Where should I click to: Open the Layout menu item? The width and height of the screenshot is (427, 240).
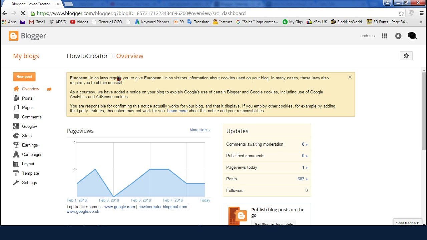(x=28, y=164)
